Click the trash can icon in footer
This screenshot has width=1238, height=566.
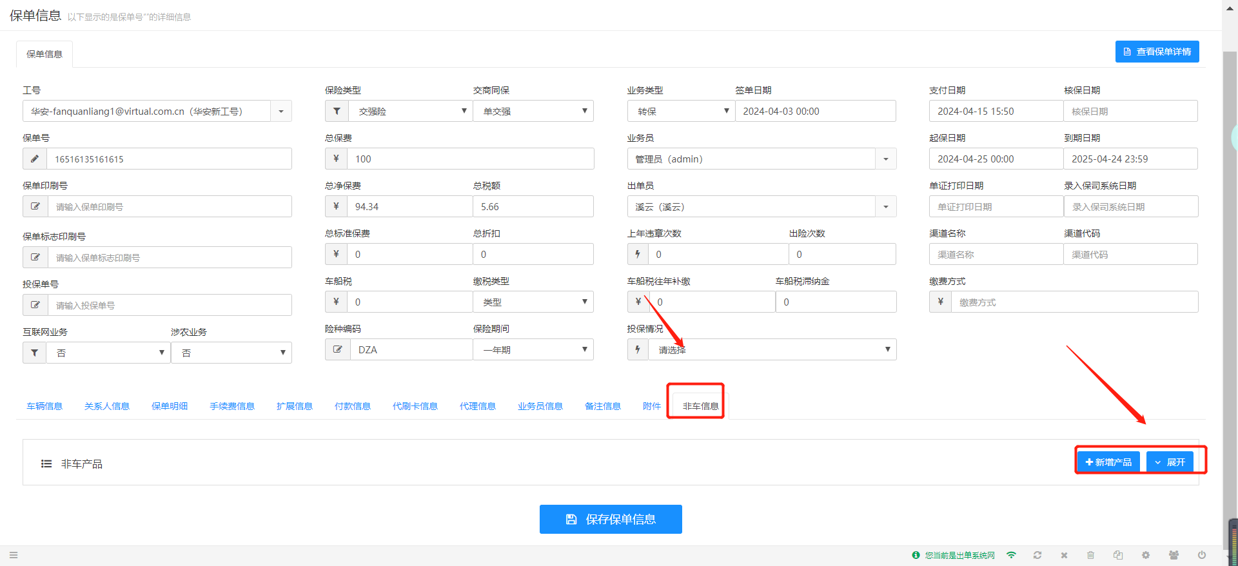[1091, 555]
